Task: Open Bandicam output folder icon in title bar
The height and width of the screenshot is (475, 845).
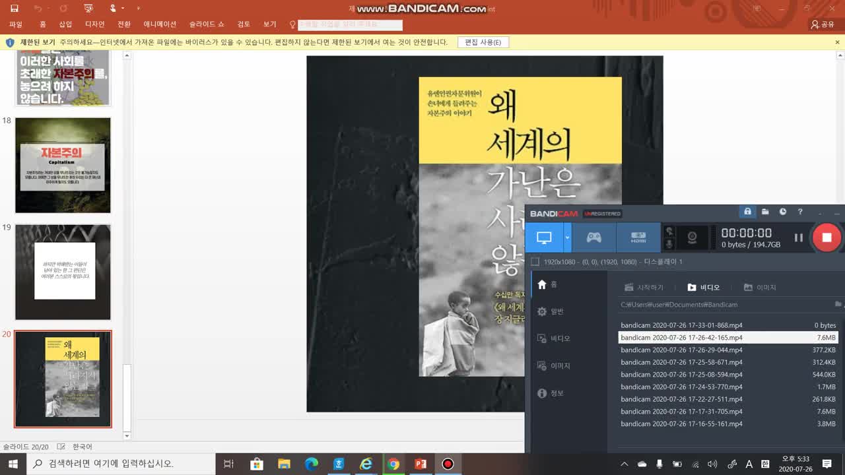Action: pyautogui.click(x=765, y=212)
